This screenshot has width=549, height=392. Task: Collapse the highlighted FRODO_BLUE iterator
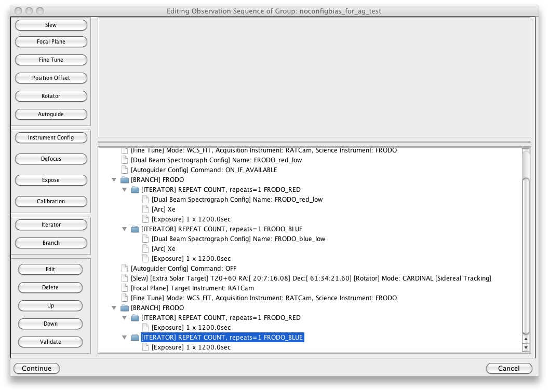pyautogui.click(x=124, y=338)
